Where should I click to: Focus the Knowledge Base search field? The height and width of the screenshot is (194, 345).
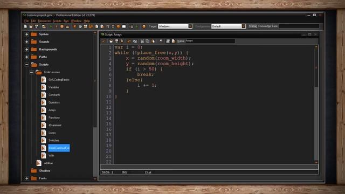click(299, 26)
